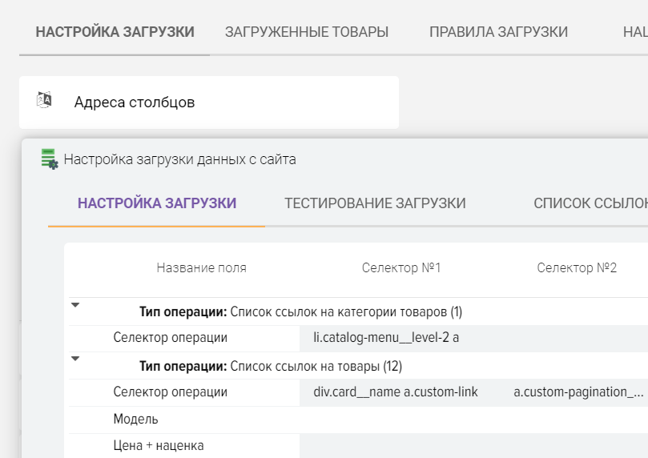
Task: Edit the li.catalog-menu__level-2 a selector cell
Action: 386,338
